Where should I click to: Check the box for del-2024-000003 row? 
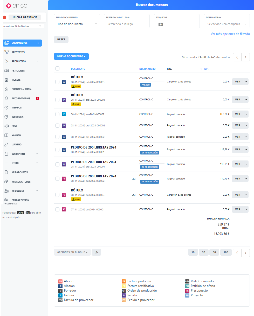click(x=57, y=82)
